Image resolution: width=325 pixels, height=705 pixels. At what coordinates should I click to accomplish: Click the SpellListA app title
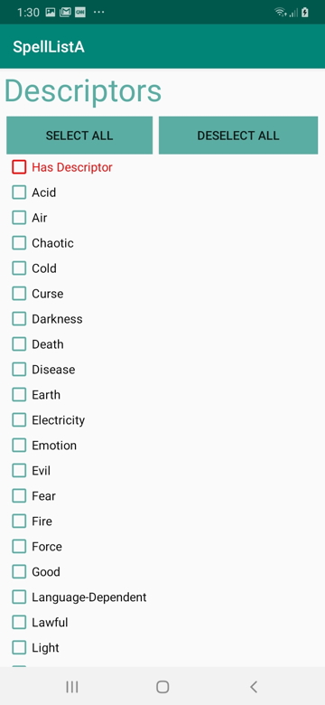point(49,47)
